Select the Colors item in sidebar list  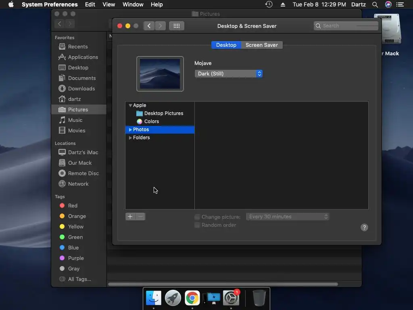148,121
